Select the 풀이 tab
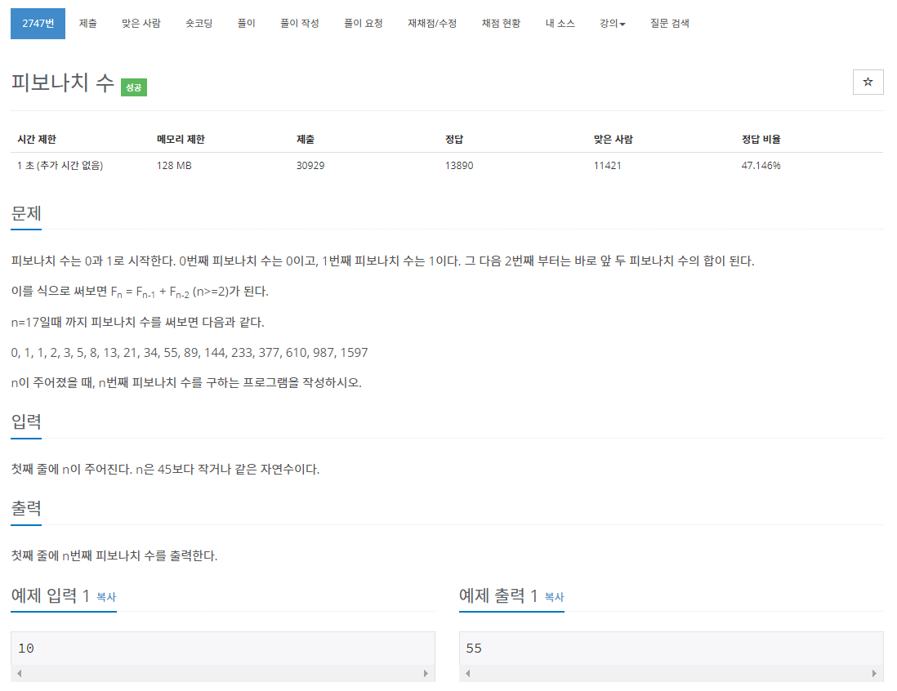The height and width of the screenshot is (691, 897). tap(246, 24)
